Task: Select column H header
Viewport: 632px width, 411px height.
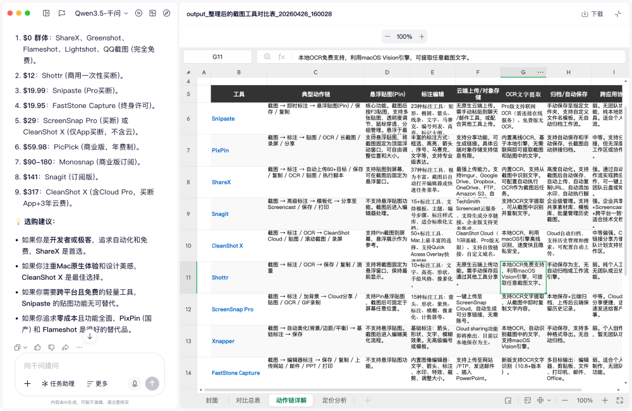Action: tap(568, 73)
